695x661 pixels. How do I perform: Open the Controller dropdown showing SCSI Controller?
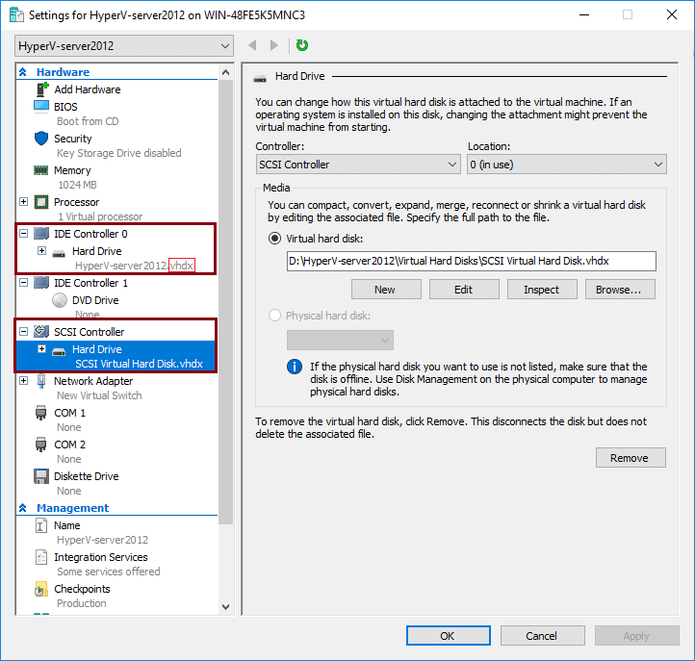click(x=357, y=165)
